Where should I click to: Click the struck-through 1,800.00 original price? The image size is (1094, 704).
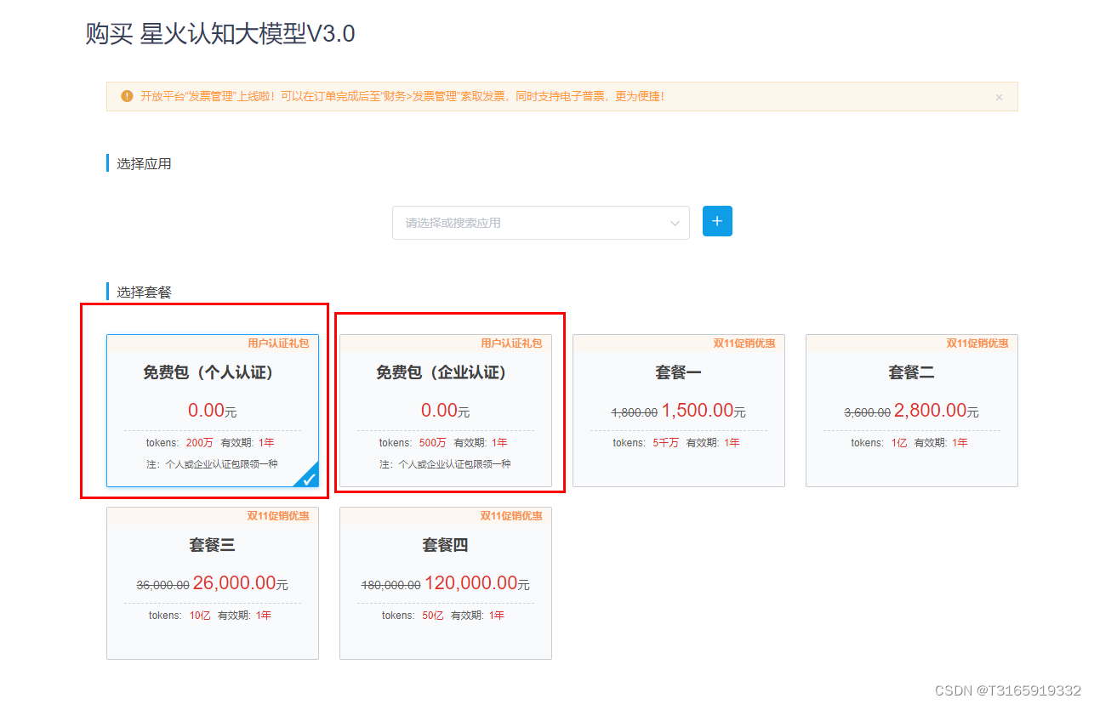click(x=635, y=412)
